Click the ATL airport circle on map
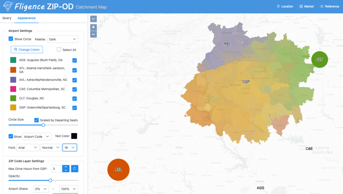Viewport: 343px width, 194px height. [x=118, y=170]
